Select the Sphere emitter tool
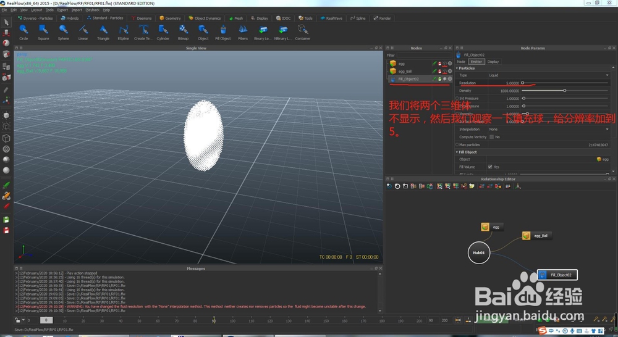Image resolution: width=618 pixels, height=337 pixels. point(64,32)
